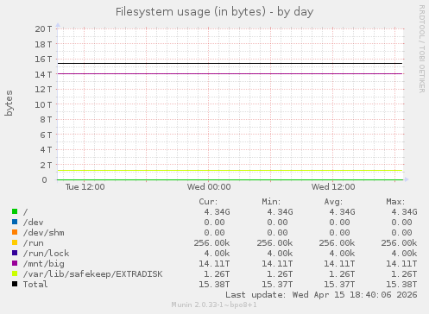Click the yellow swatch next to /run
This screenshot has width=429, height=314.
pyautogui.click(x=15, y=242)
